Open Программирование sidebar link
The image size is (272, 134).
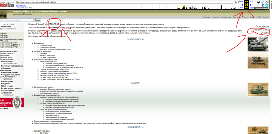click(x=10, y=73)
